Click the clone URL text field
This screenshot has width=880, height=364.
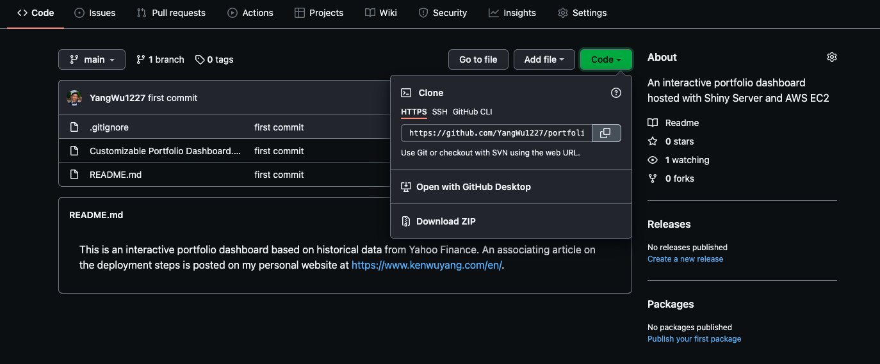(x=496, y=133)
